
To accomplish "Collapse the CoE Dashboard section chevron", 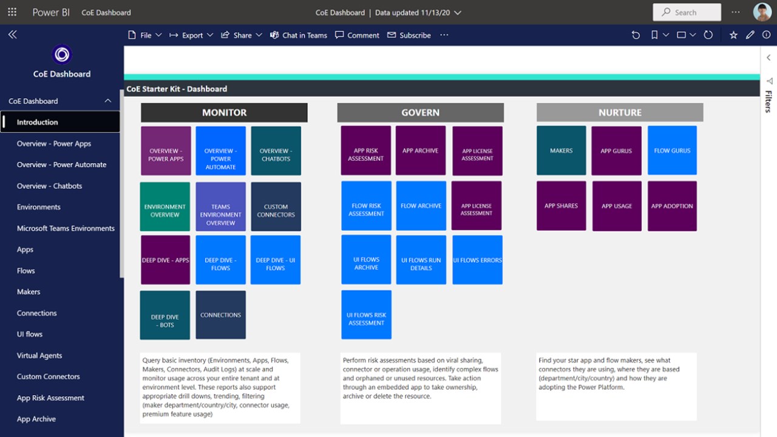I will pos(108,101).
